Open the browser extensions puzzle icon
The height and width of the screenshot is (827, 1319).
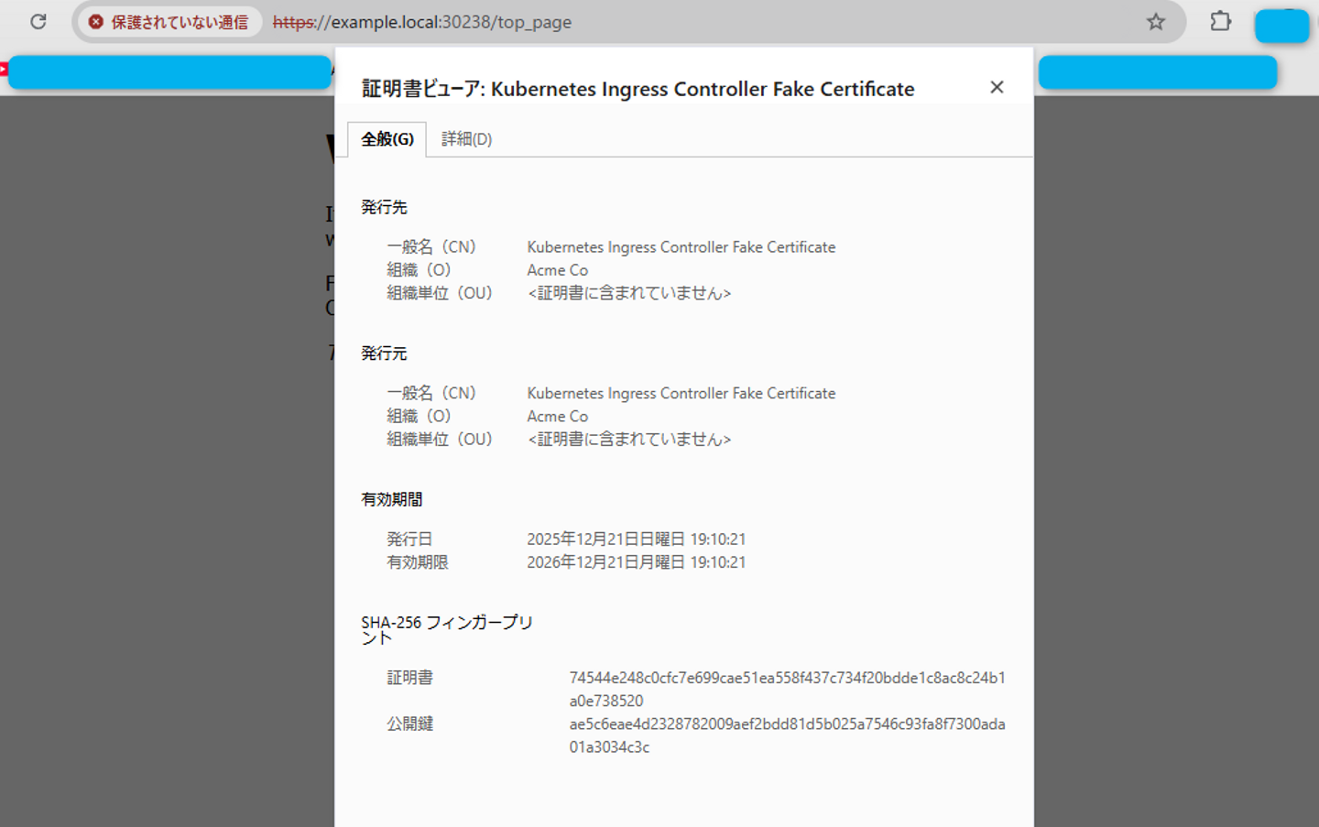pyautogui.click(x=1220, y=21)
